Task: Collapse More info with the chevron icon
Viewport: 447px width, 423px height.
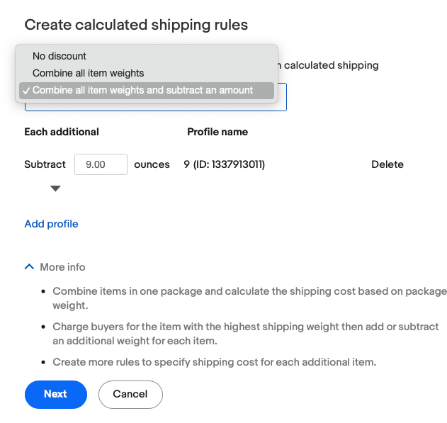Action: click(29, 267)
